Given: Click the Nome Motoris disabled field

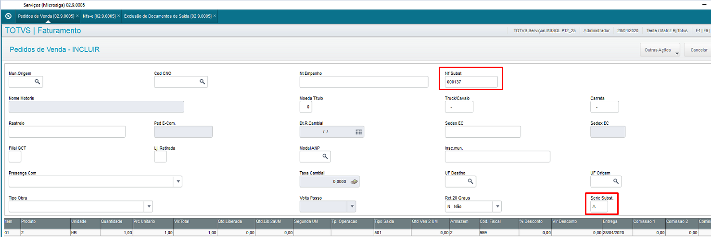Looking at the screenshot, I should pyautogui.click(x=96, y=107).
